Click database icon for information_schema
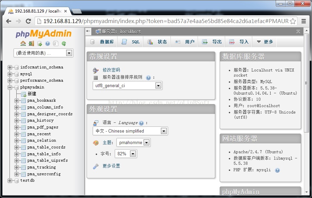The image size is (312, 198). click(x=17, y=67)
